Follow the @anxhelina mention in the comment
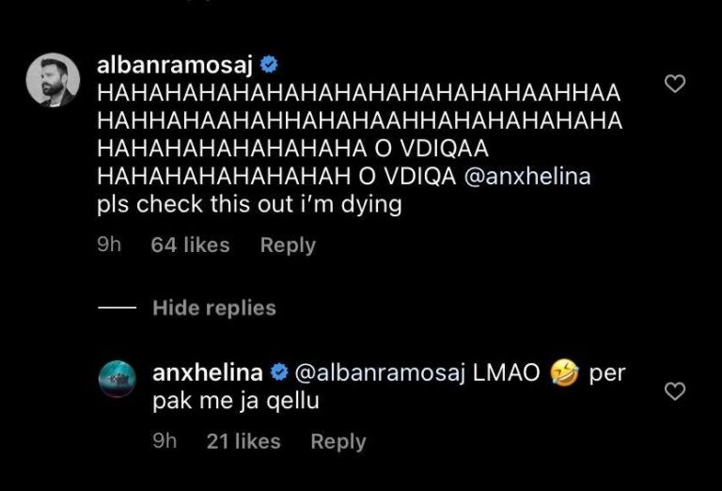 [x=528, y=176]
